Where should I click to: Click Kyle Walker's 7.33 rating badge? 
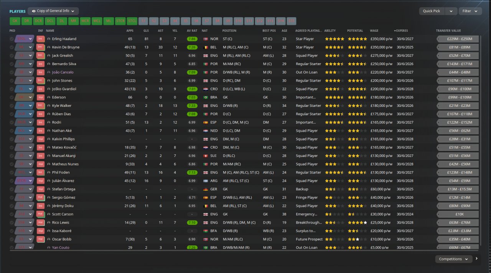point(193,106)
